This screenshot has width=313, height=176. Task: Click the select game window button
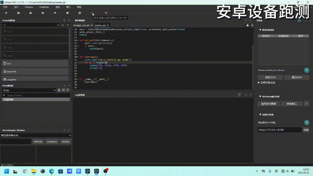268,104
